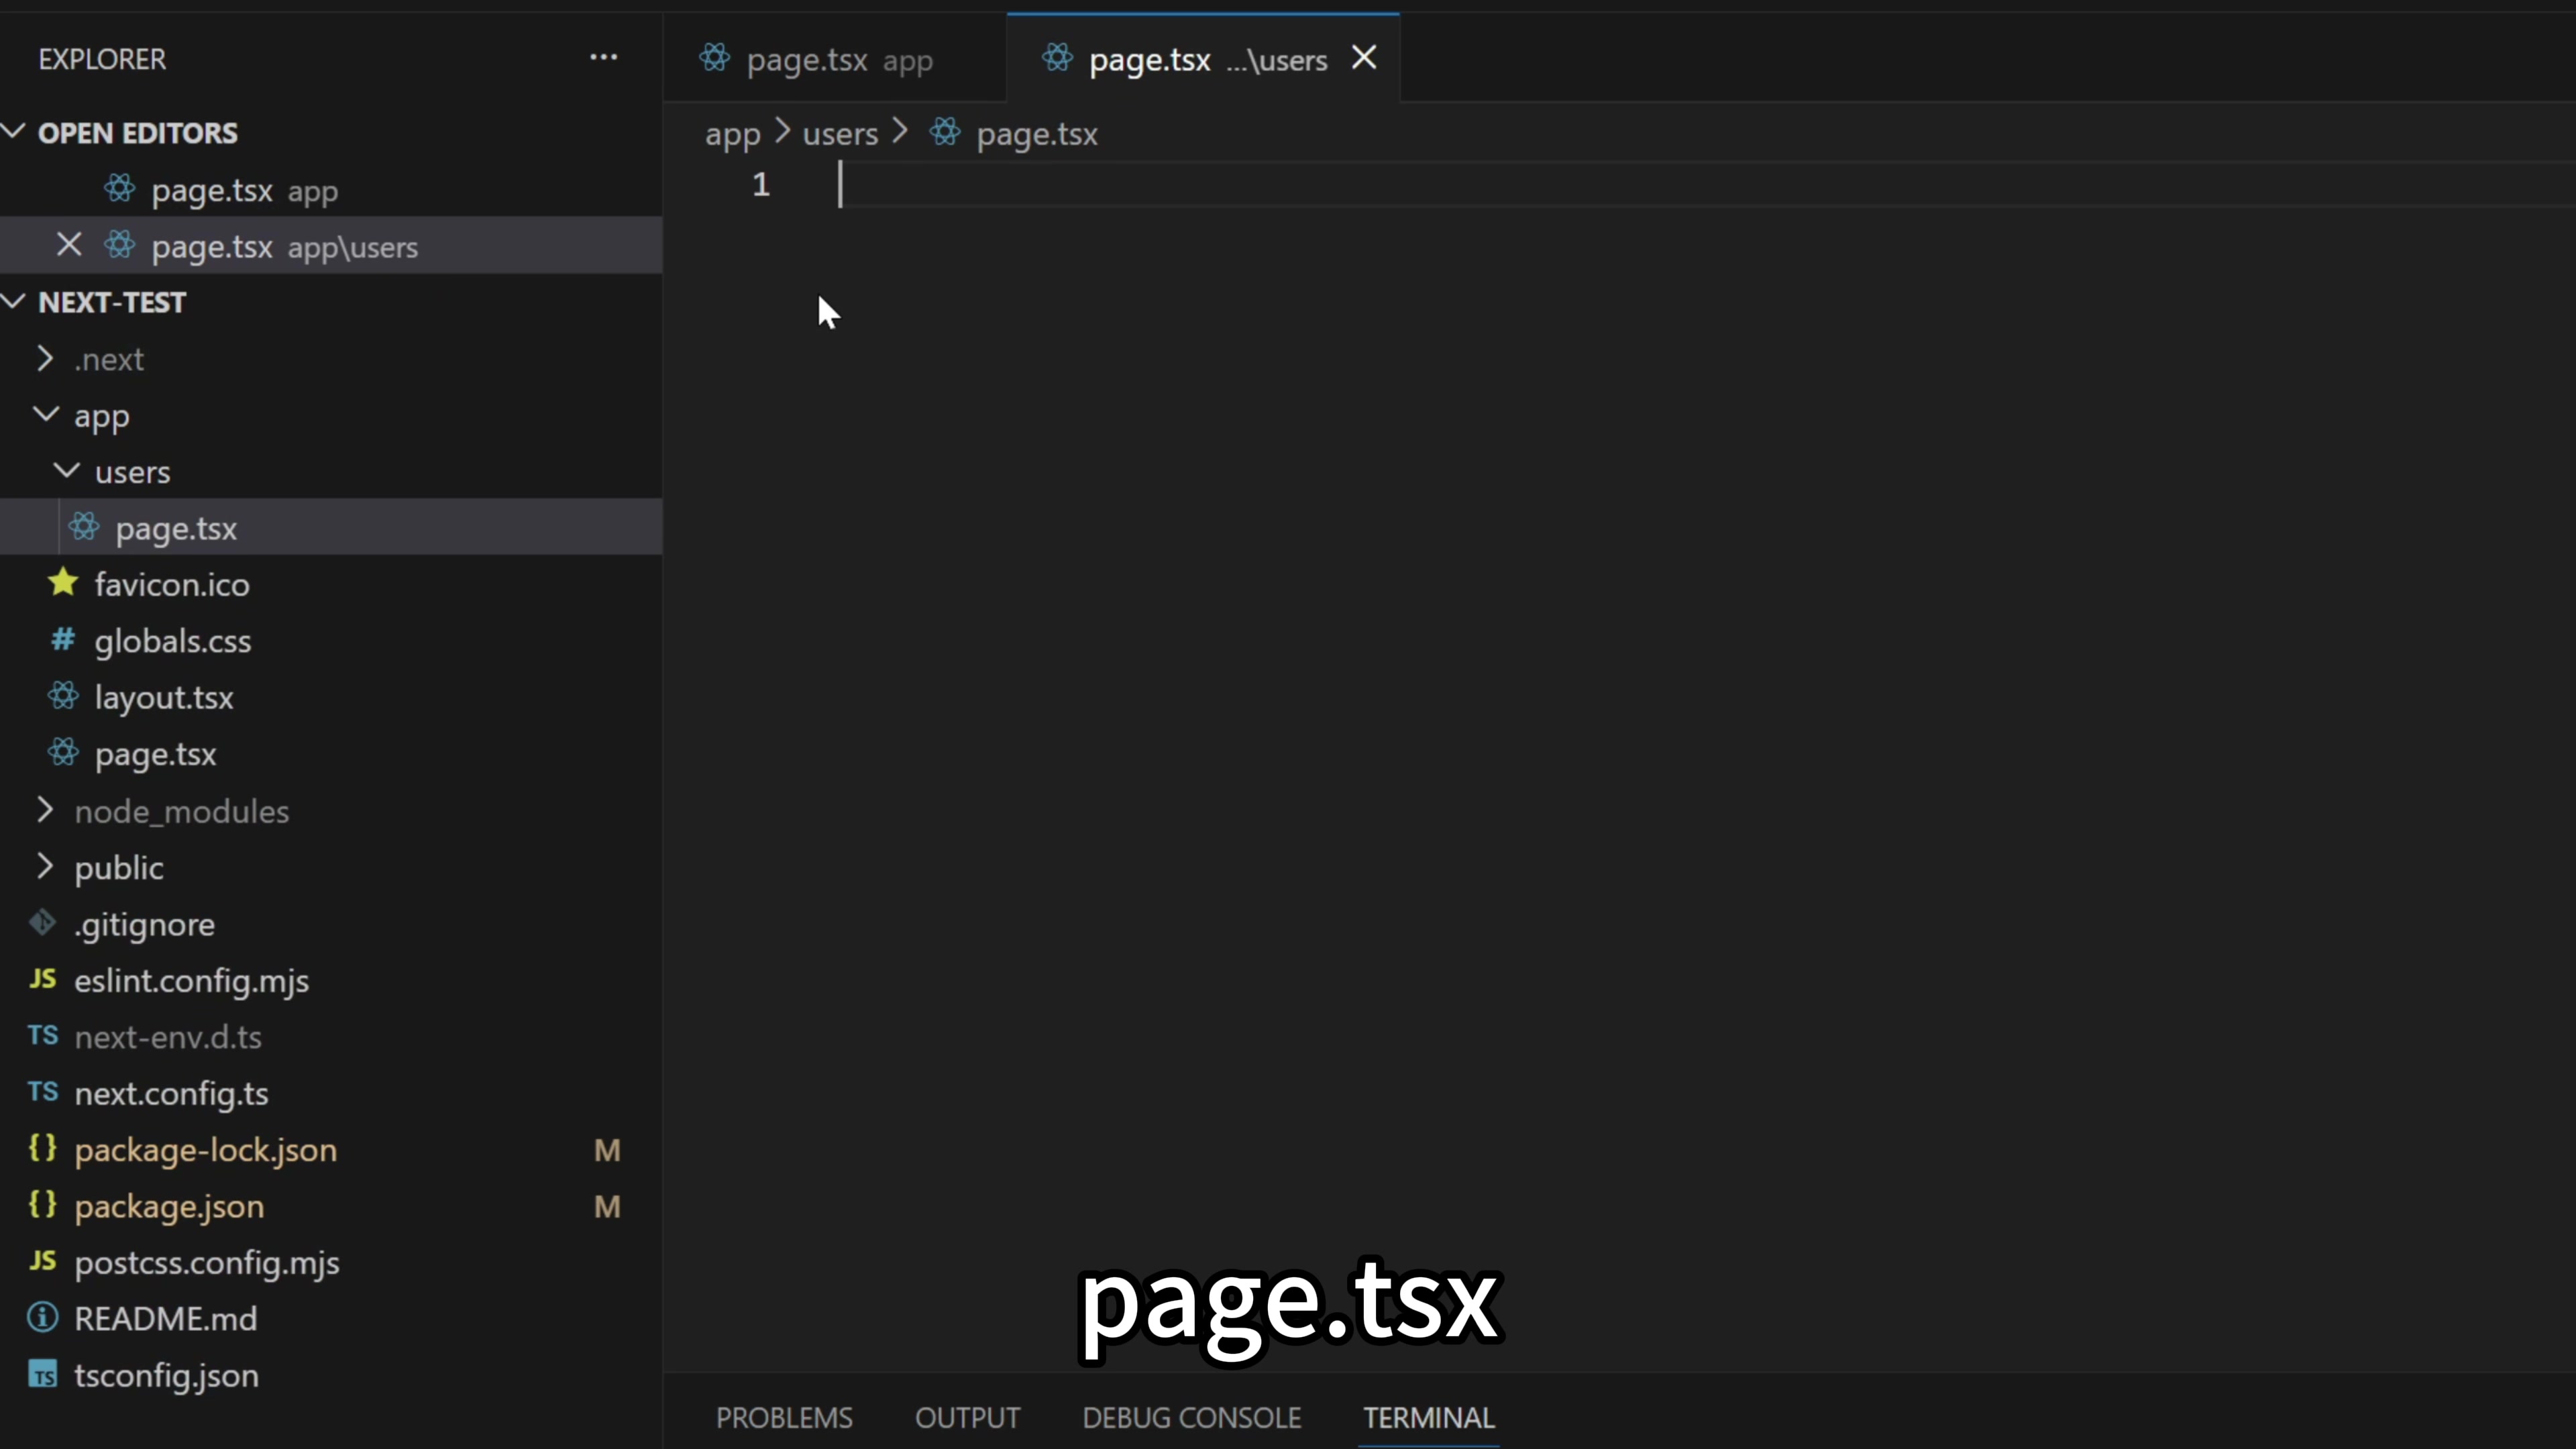Close page.tsx app\users in Open Editors

click(x=68, y=245)
